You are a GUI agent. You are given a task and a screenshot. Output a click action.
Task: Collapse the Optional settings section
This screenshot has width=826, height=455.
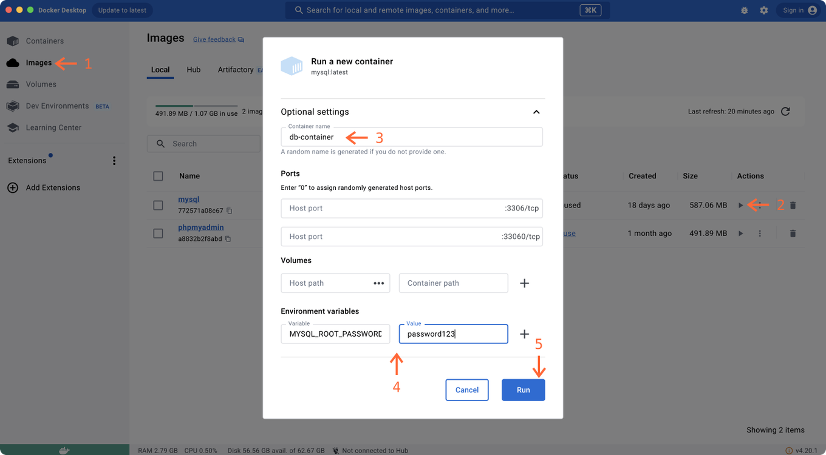(536, 112)
